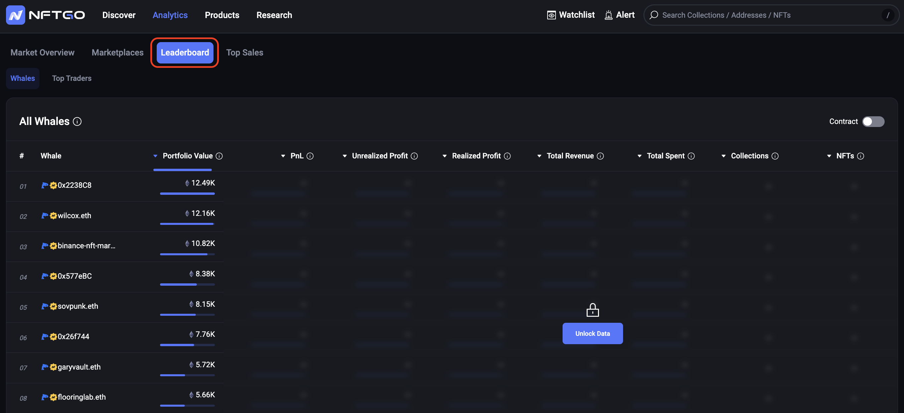Click whale icon beside garyvault.eth
The width and height of the screenshot is (904, 413).
pos(44,367)
